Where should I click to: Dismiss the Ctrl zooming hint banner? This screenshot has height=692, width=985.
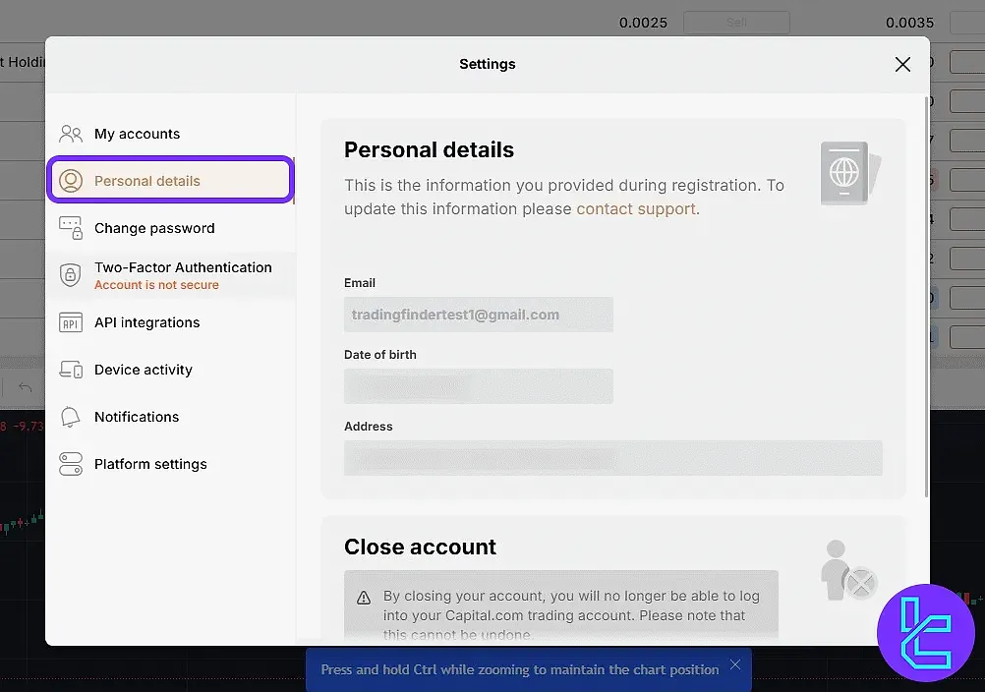pyautogui.click(x=735, y=666)
